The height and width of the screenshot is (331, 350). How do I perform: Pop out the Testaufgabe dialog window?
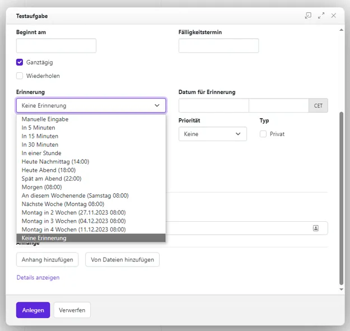(x=308, y=16)
